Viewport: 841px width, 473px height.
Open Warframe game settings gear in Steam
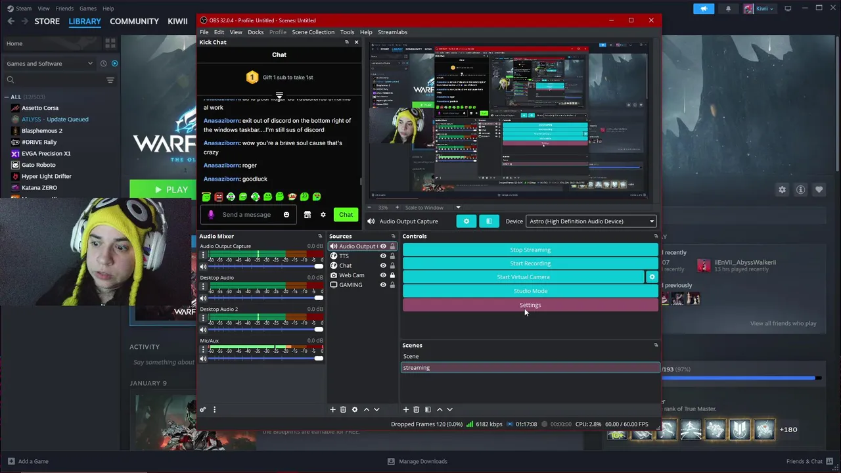click(x=782, y=190)
